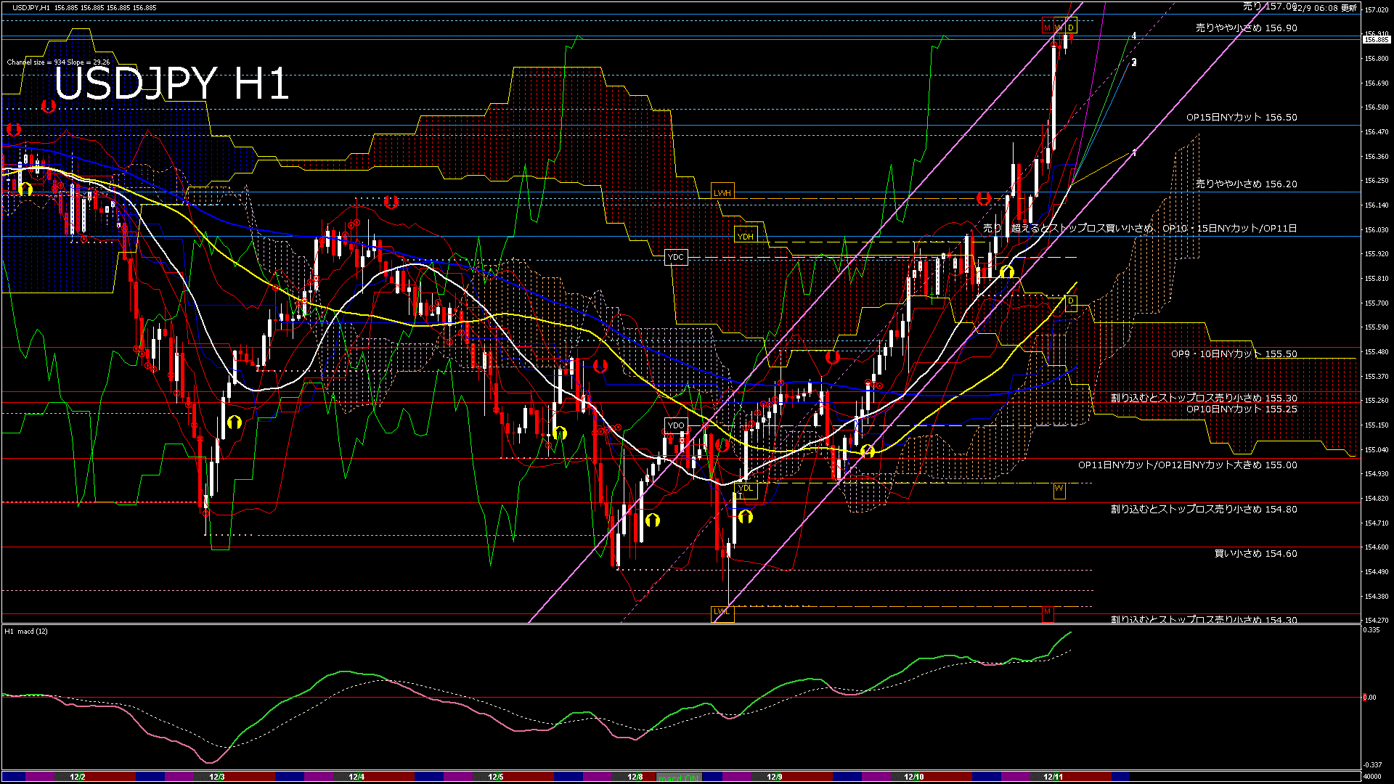Screen dimensions: 1394x784
Task: Click the YDO yesterday-open label box
Action: coord(677,425)
